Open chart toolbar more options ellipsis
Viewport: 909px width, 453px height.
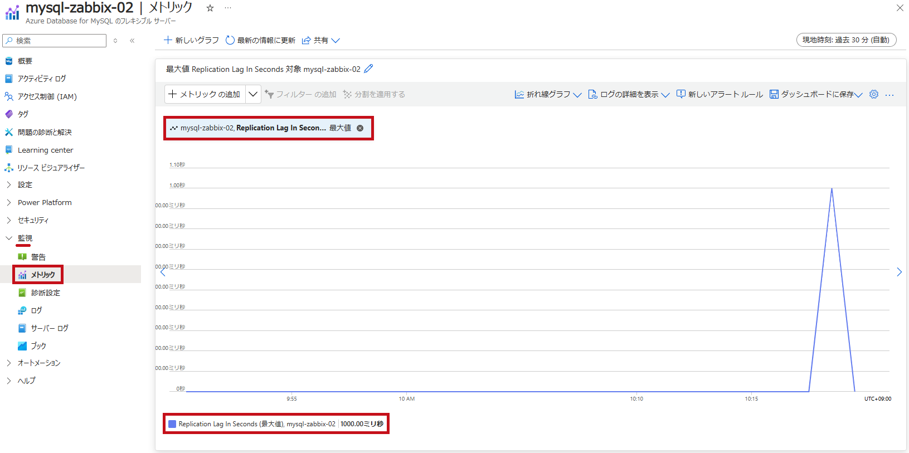(x=889, y=95)
